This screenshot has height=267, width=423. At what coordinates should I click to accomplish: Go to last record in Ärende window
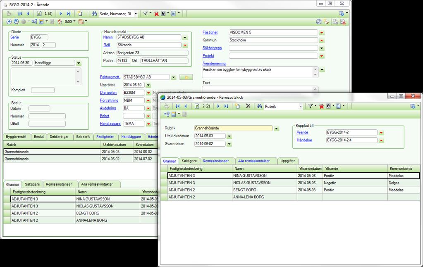coord(69,14)
